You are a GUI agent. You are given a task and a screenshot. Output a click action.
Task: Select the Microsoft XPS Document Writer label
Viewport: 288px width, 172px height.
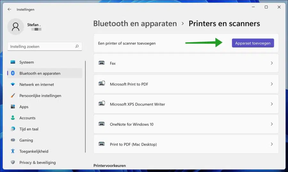pyautogui.click(x=137, y=104)
